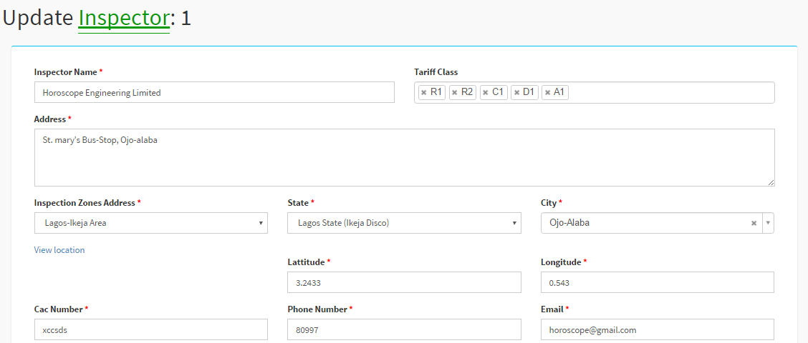This screenshot has height=343, width=808.
Task: Remove the R1 tariff class tag
Action: [423, 93]
